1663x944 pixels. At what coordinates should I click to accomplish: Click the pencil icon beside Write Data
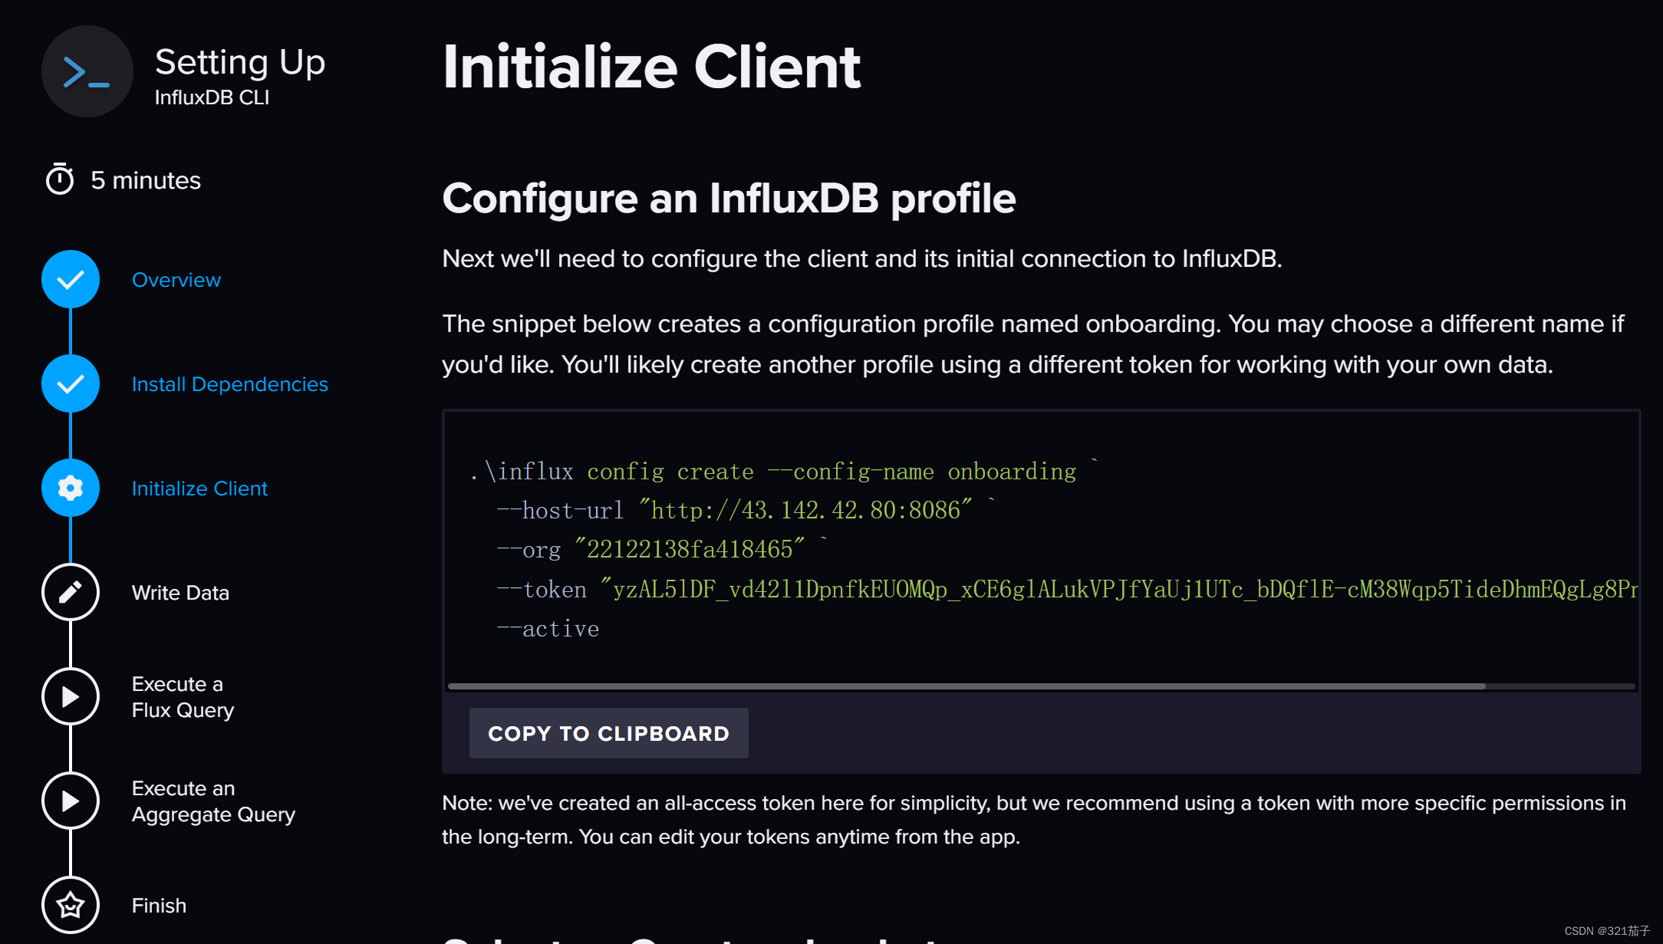tap(70, 592)
